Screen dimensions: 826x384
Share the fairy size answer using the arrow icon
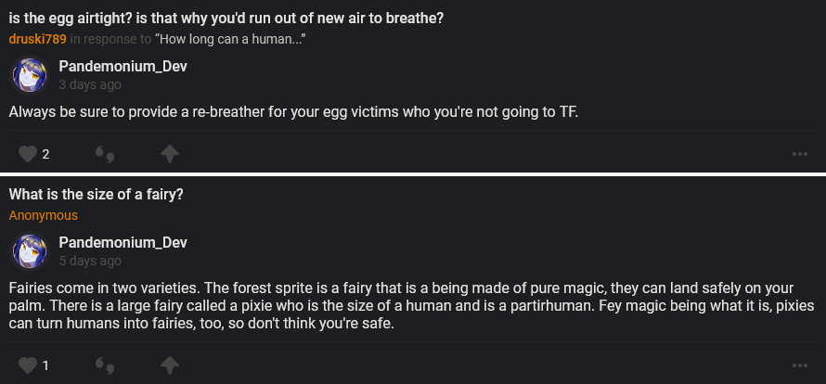(170, 365)
